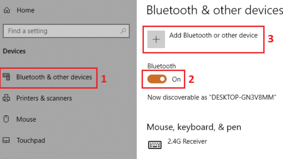
Task: Click the Touchpad icon in sidebar
Action: [x=6, y=141]
